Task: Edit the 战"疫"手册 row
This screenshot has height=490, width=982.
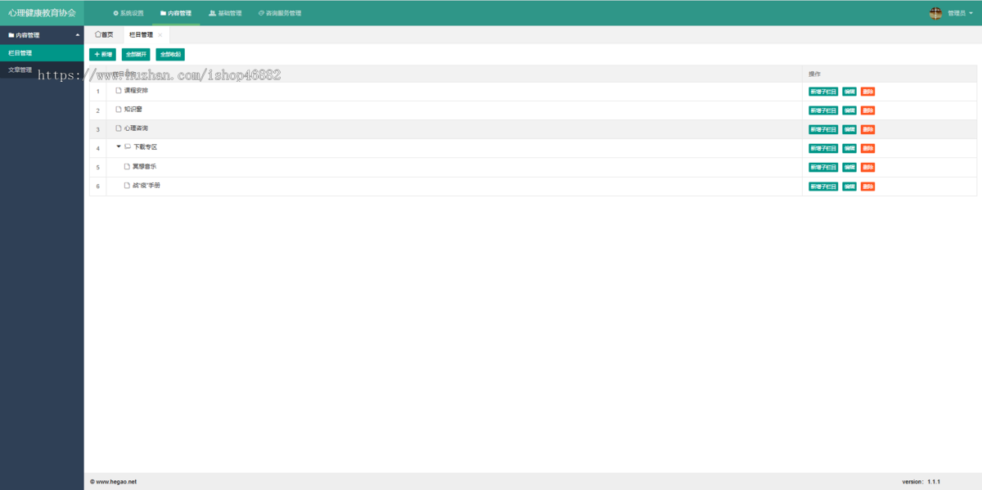Action: pyautogui.click(x=849, y=187)
